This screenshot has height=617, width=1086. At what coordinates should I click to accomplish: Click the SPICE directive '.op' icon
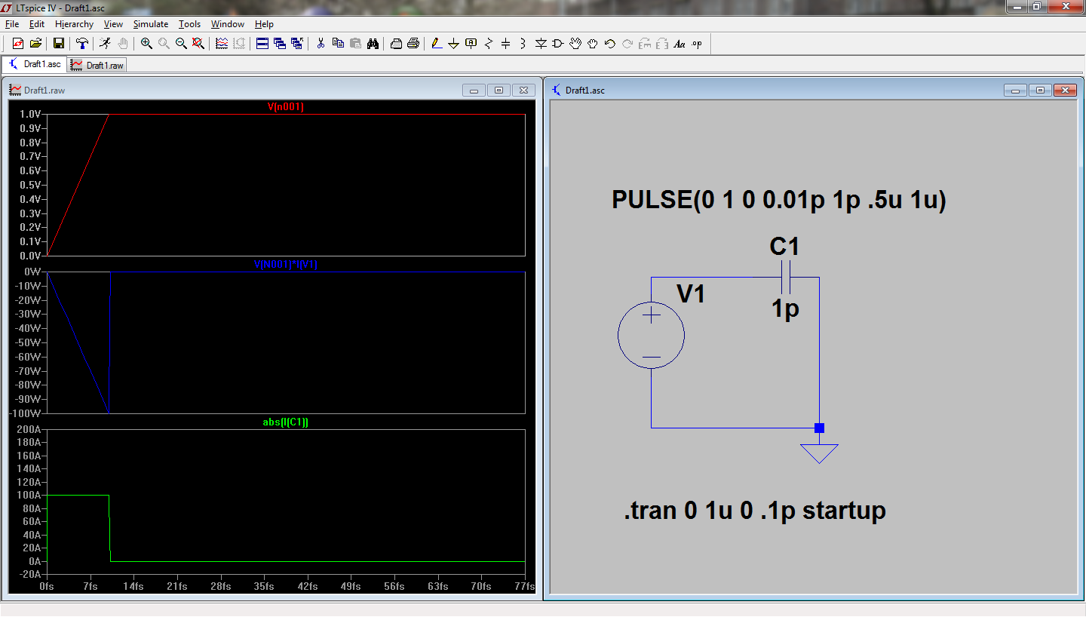pos(697,44)
